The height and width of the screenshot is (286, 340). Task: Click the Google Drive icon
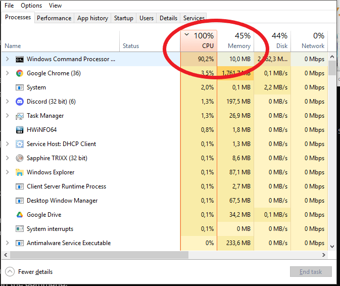(20, 215)
